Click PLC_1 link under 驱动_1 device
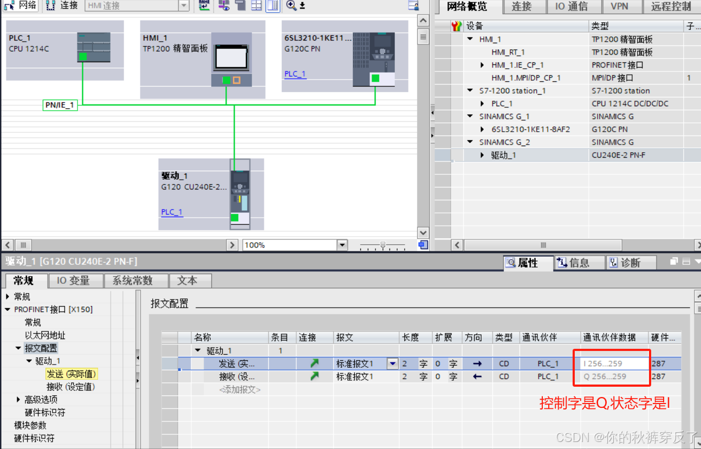701x449 pixels. 172,212
